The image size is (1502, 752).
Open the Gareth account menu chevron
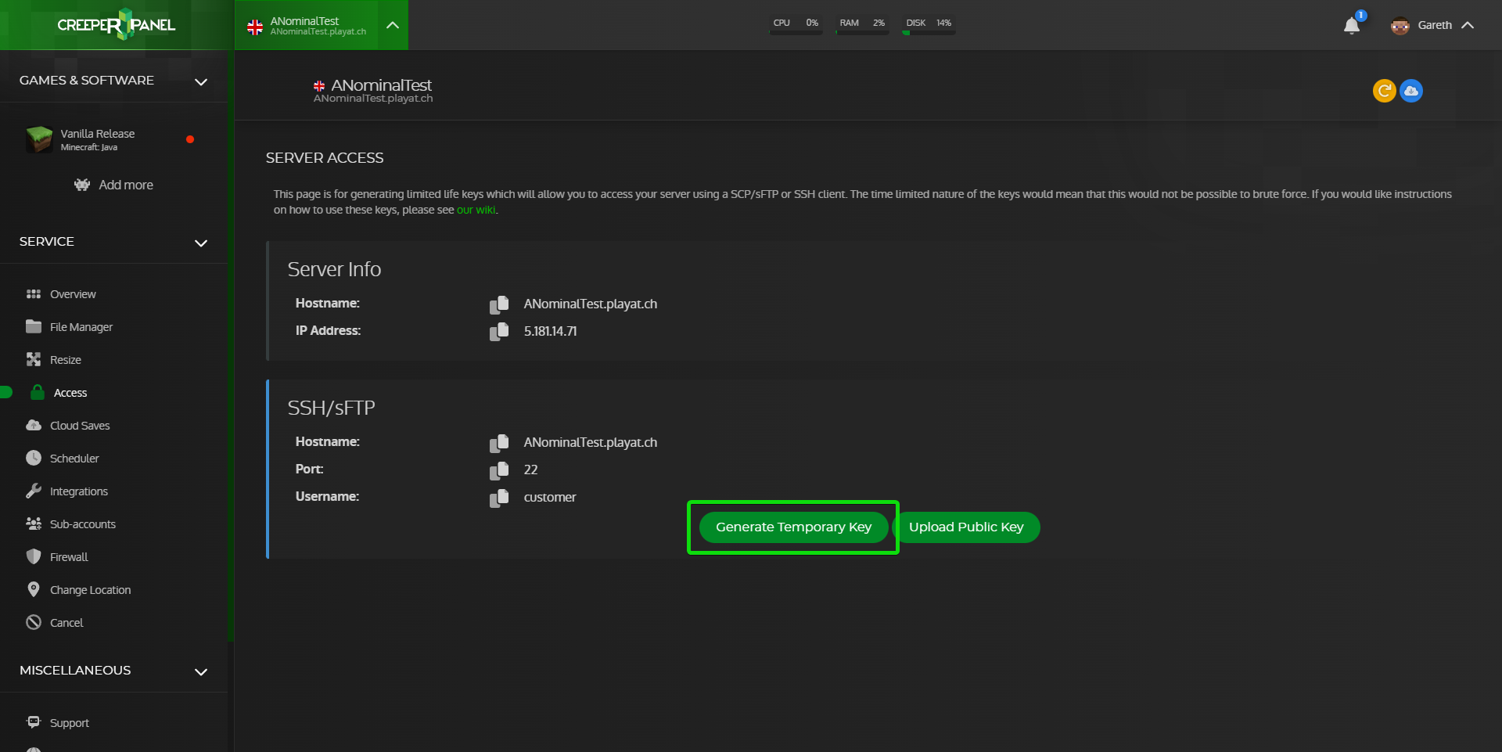coord(1468,25)
